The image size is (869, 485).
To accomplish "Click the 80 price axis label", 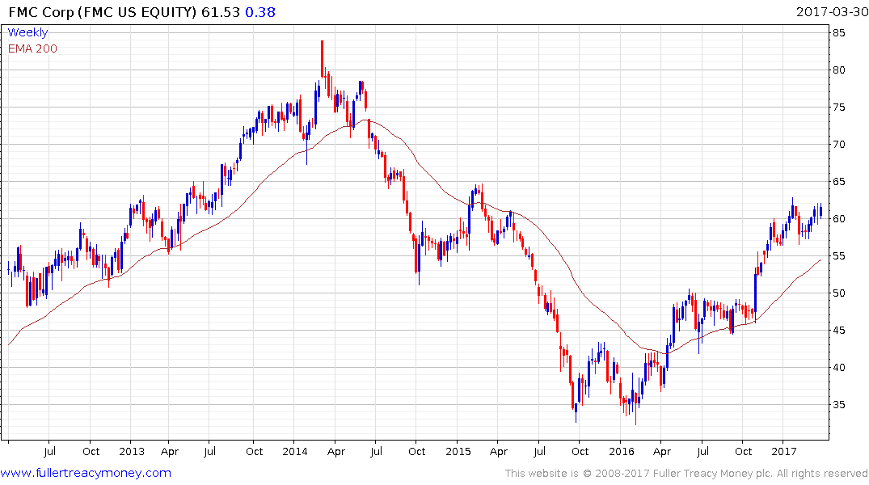I will [x=839, y=70].
